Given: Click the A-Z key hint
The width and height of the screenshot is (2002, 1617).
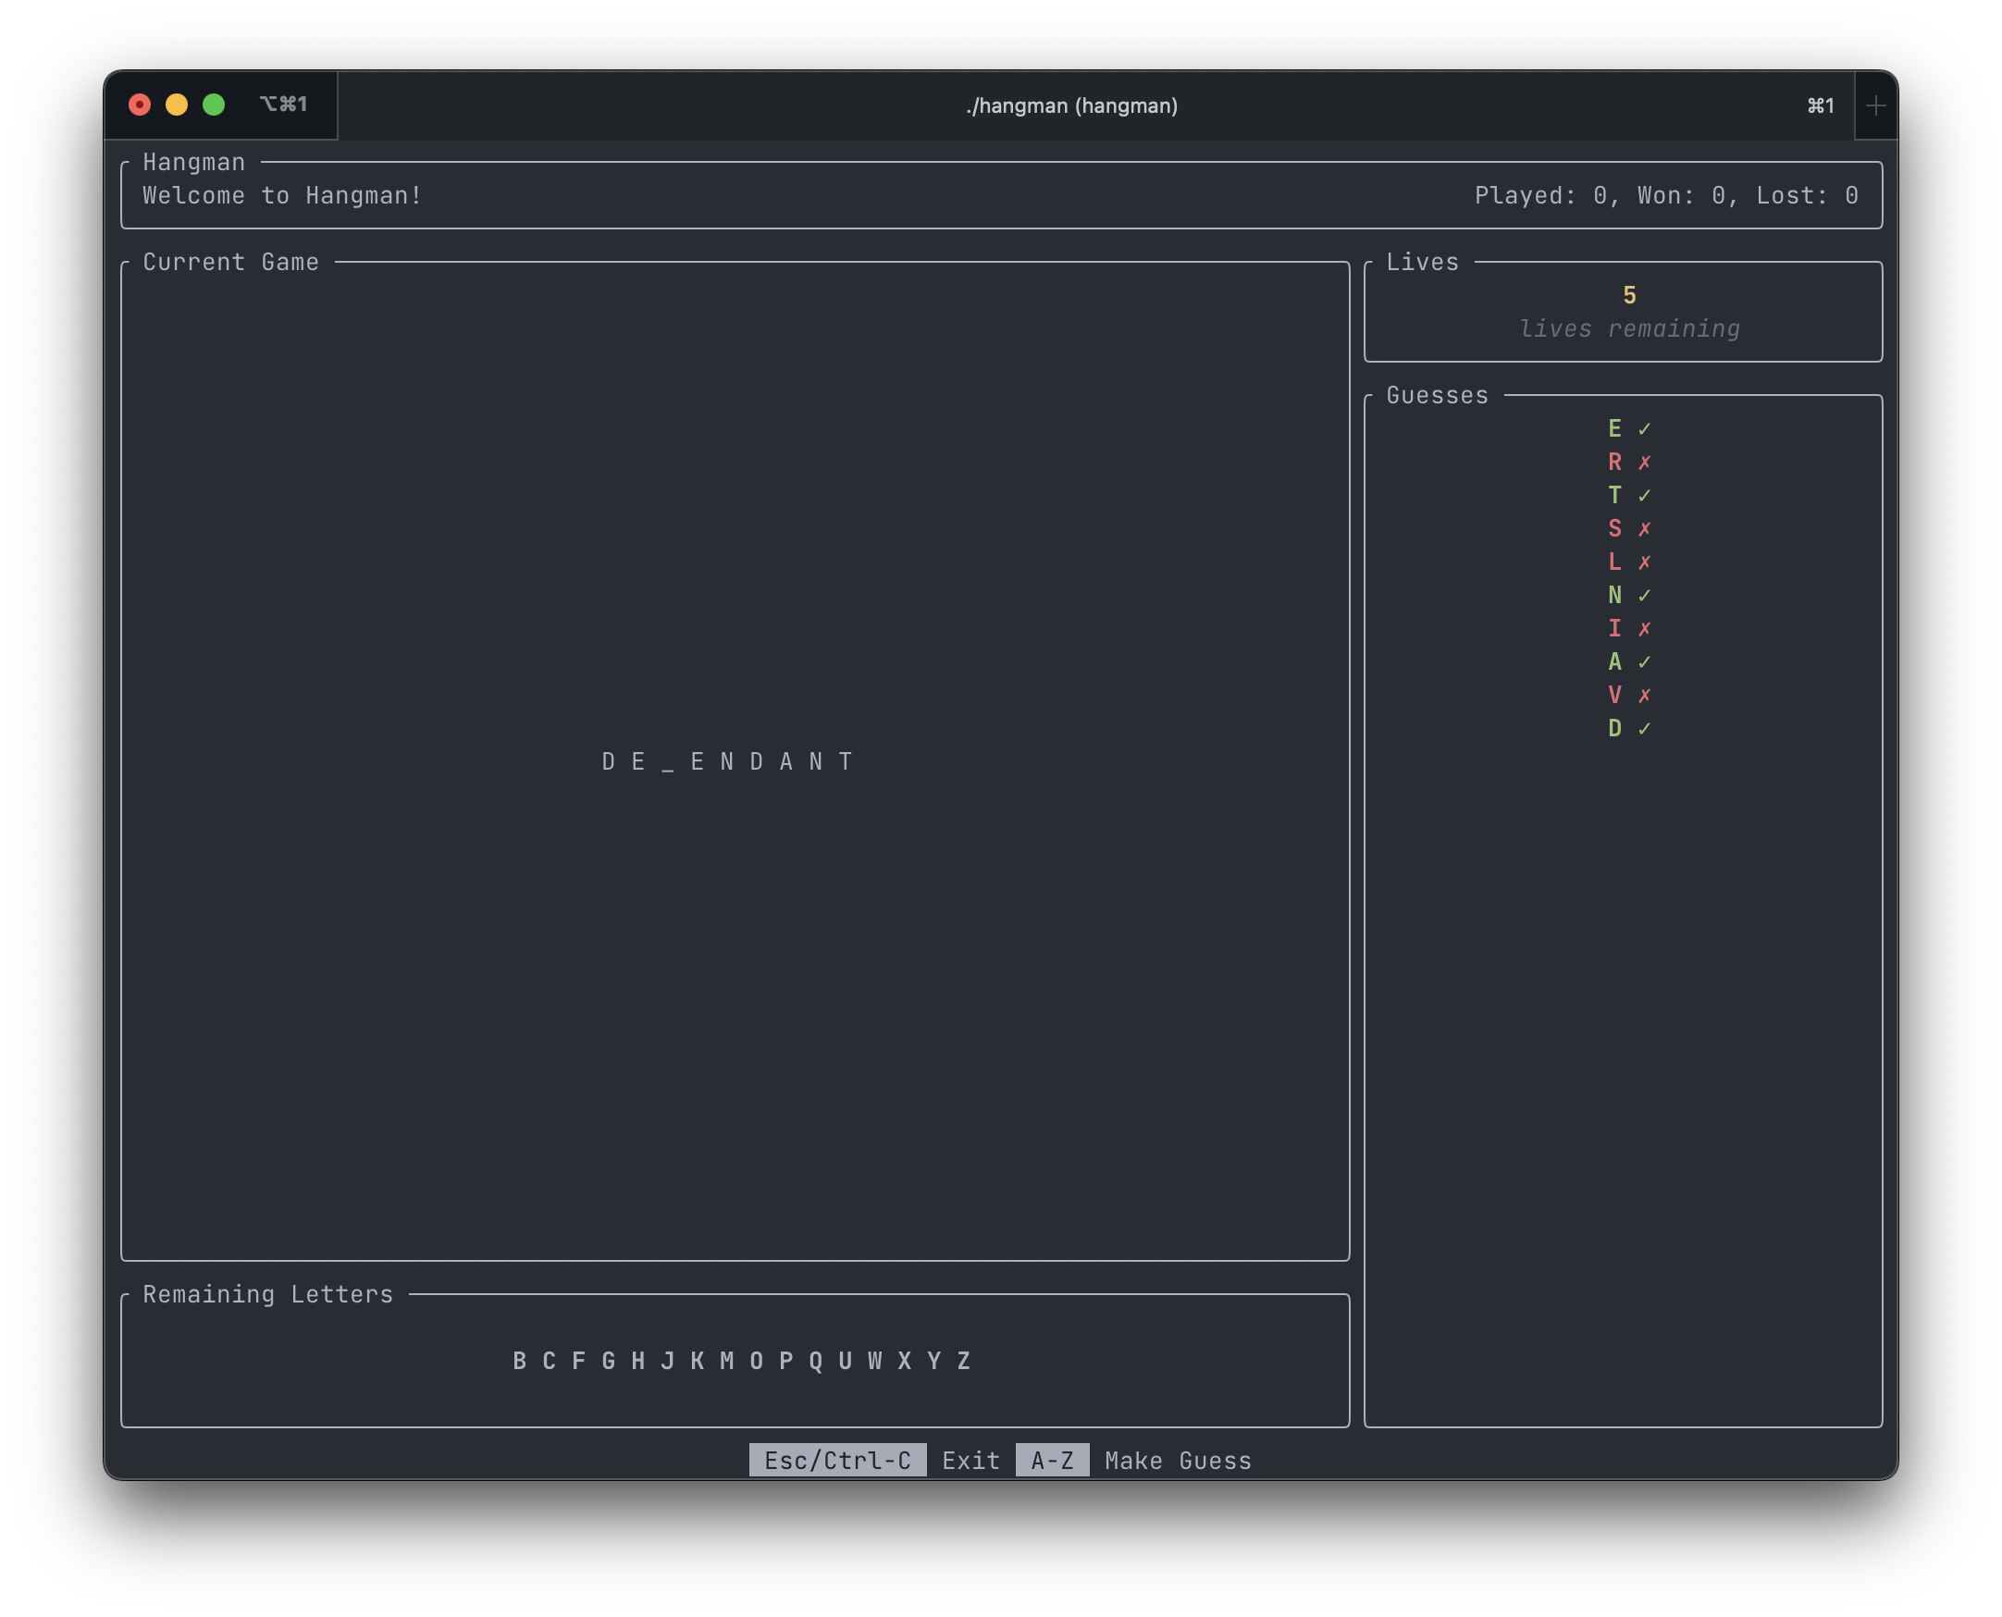Looking at the screenshot, I should tap(1053, 1460).
